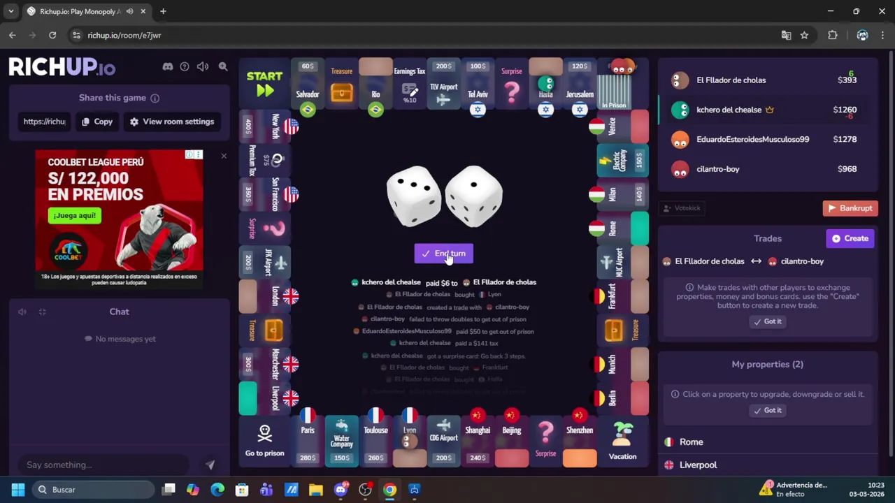The height and width of the screenshot is (503, 895).
Task: Click the left white die
Action: (413, 196)
